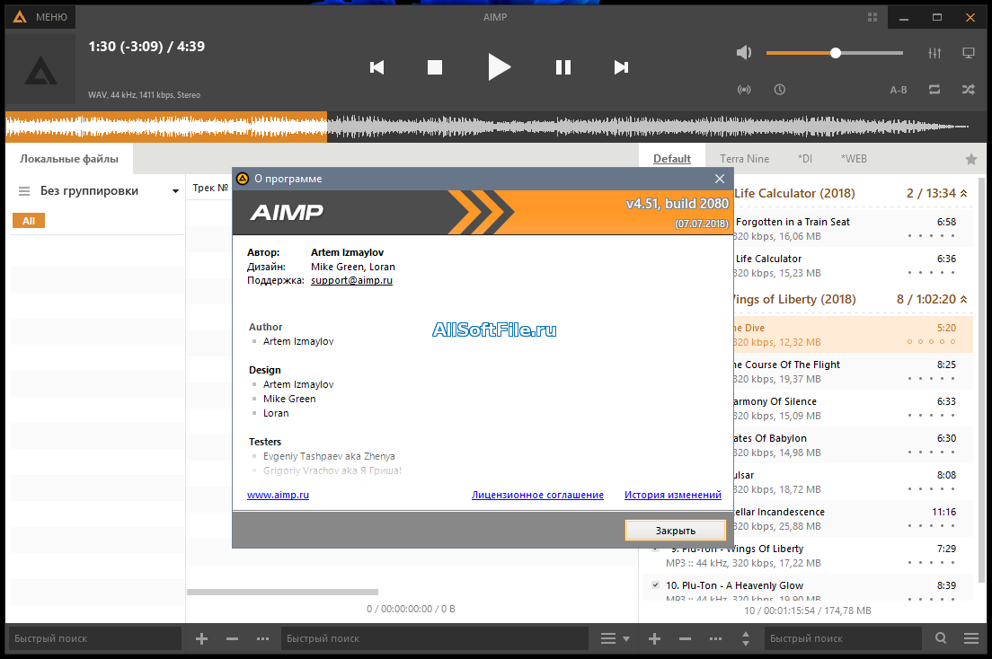
Task: Open the visualization screen icon
Action: click(968, 53)
